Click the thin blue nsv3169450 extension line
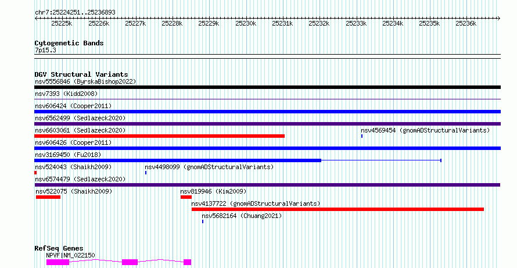This screenshot has height=268, width=517. [x=381, y=160]
